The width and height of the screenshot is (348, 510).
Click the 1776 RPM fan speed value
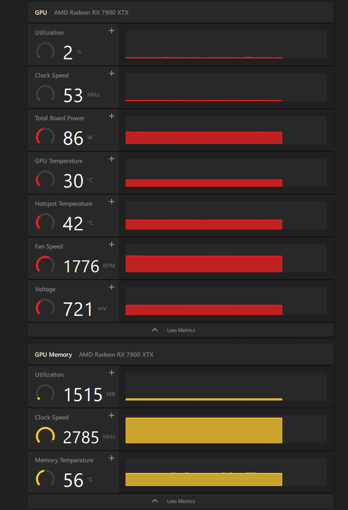point(82,266)
